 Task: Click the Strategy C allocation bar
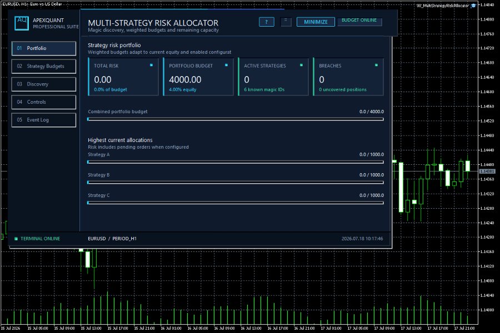[x=236, y=203]
